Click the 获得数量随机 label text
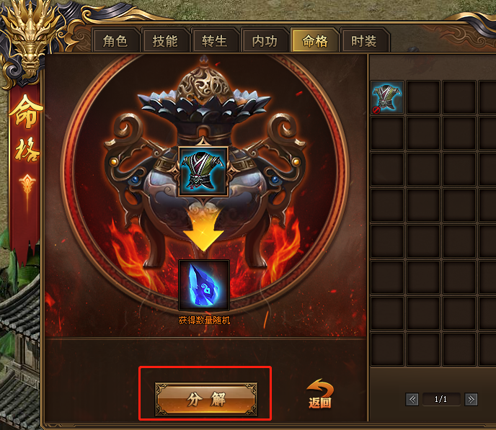Viewport: 496px width, 430px height. click(204, 321)
